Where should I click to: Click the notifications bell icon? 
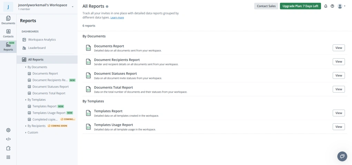pos(326,6)
